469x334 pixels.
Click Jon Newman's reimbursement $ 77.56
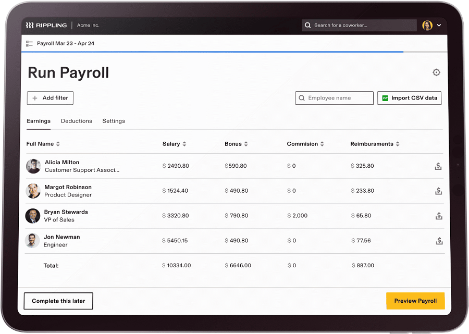[x=361, y=241]
